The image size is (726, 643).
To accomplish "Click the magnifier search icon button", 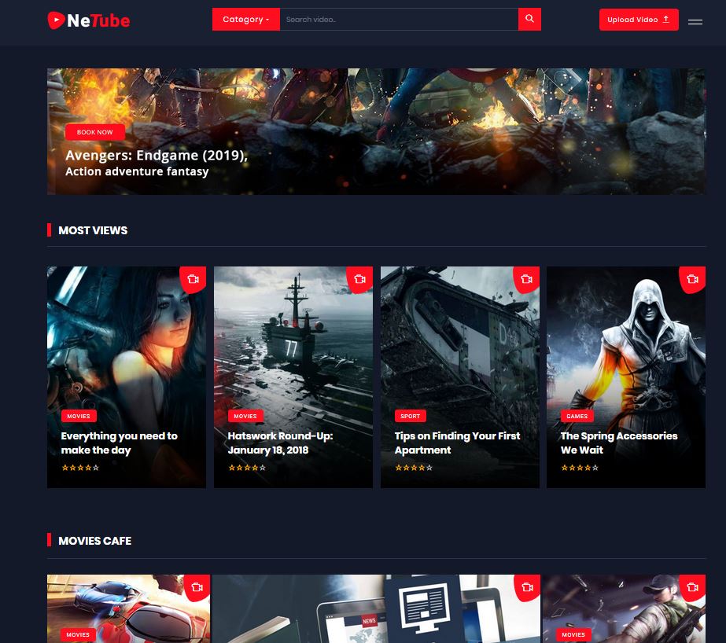I will pyautogui.click(x=529, y=19).
